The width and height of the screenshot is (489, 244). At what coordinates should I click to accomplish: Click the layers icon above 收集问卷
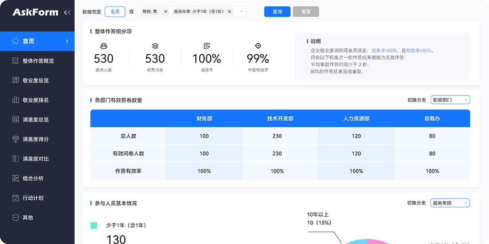coord(155,46)
